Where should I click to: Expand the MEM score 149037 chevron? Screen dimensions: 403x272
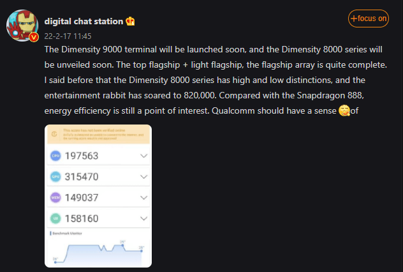tap(143, 197)
